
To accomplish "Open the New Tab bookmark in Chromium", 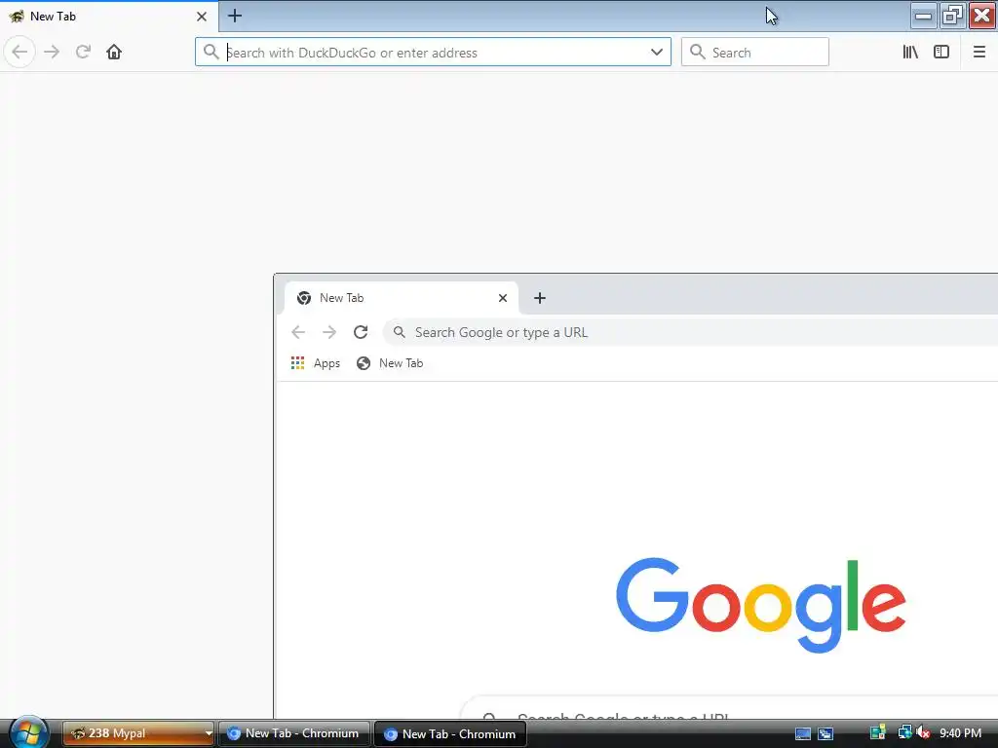I will pos(390,363).
